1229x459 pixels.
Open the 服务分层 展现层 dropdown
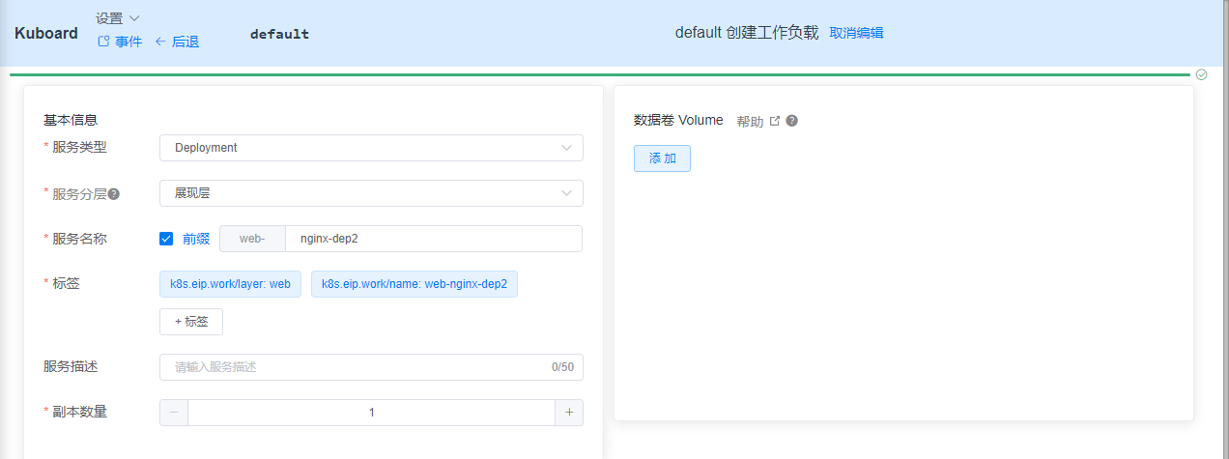[371, 193]
